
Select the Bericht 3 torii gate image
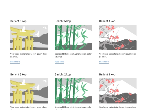click(x=29, y=91)
